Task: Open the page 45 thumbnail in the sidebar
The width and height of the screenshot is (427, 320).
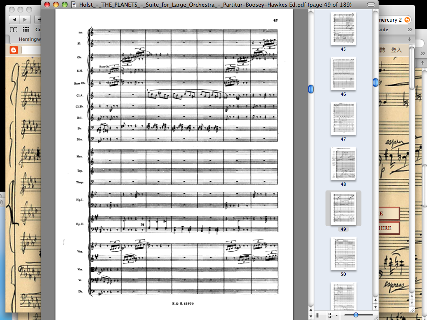Action: [343, 28]
